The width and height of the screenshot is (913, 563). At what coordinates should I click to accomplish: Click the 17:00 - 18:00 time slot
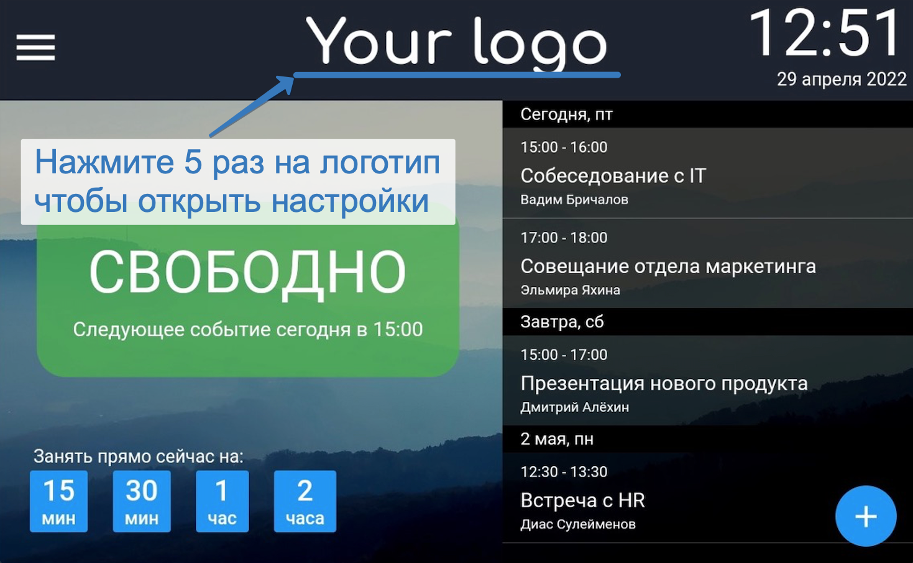(564, 238)
